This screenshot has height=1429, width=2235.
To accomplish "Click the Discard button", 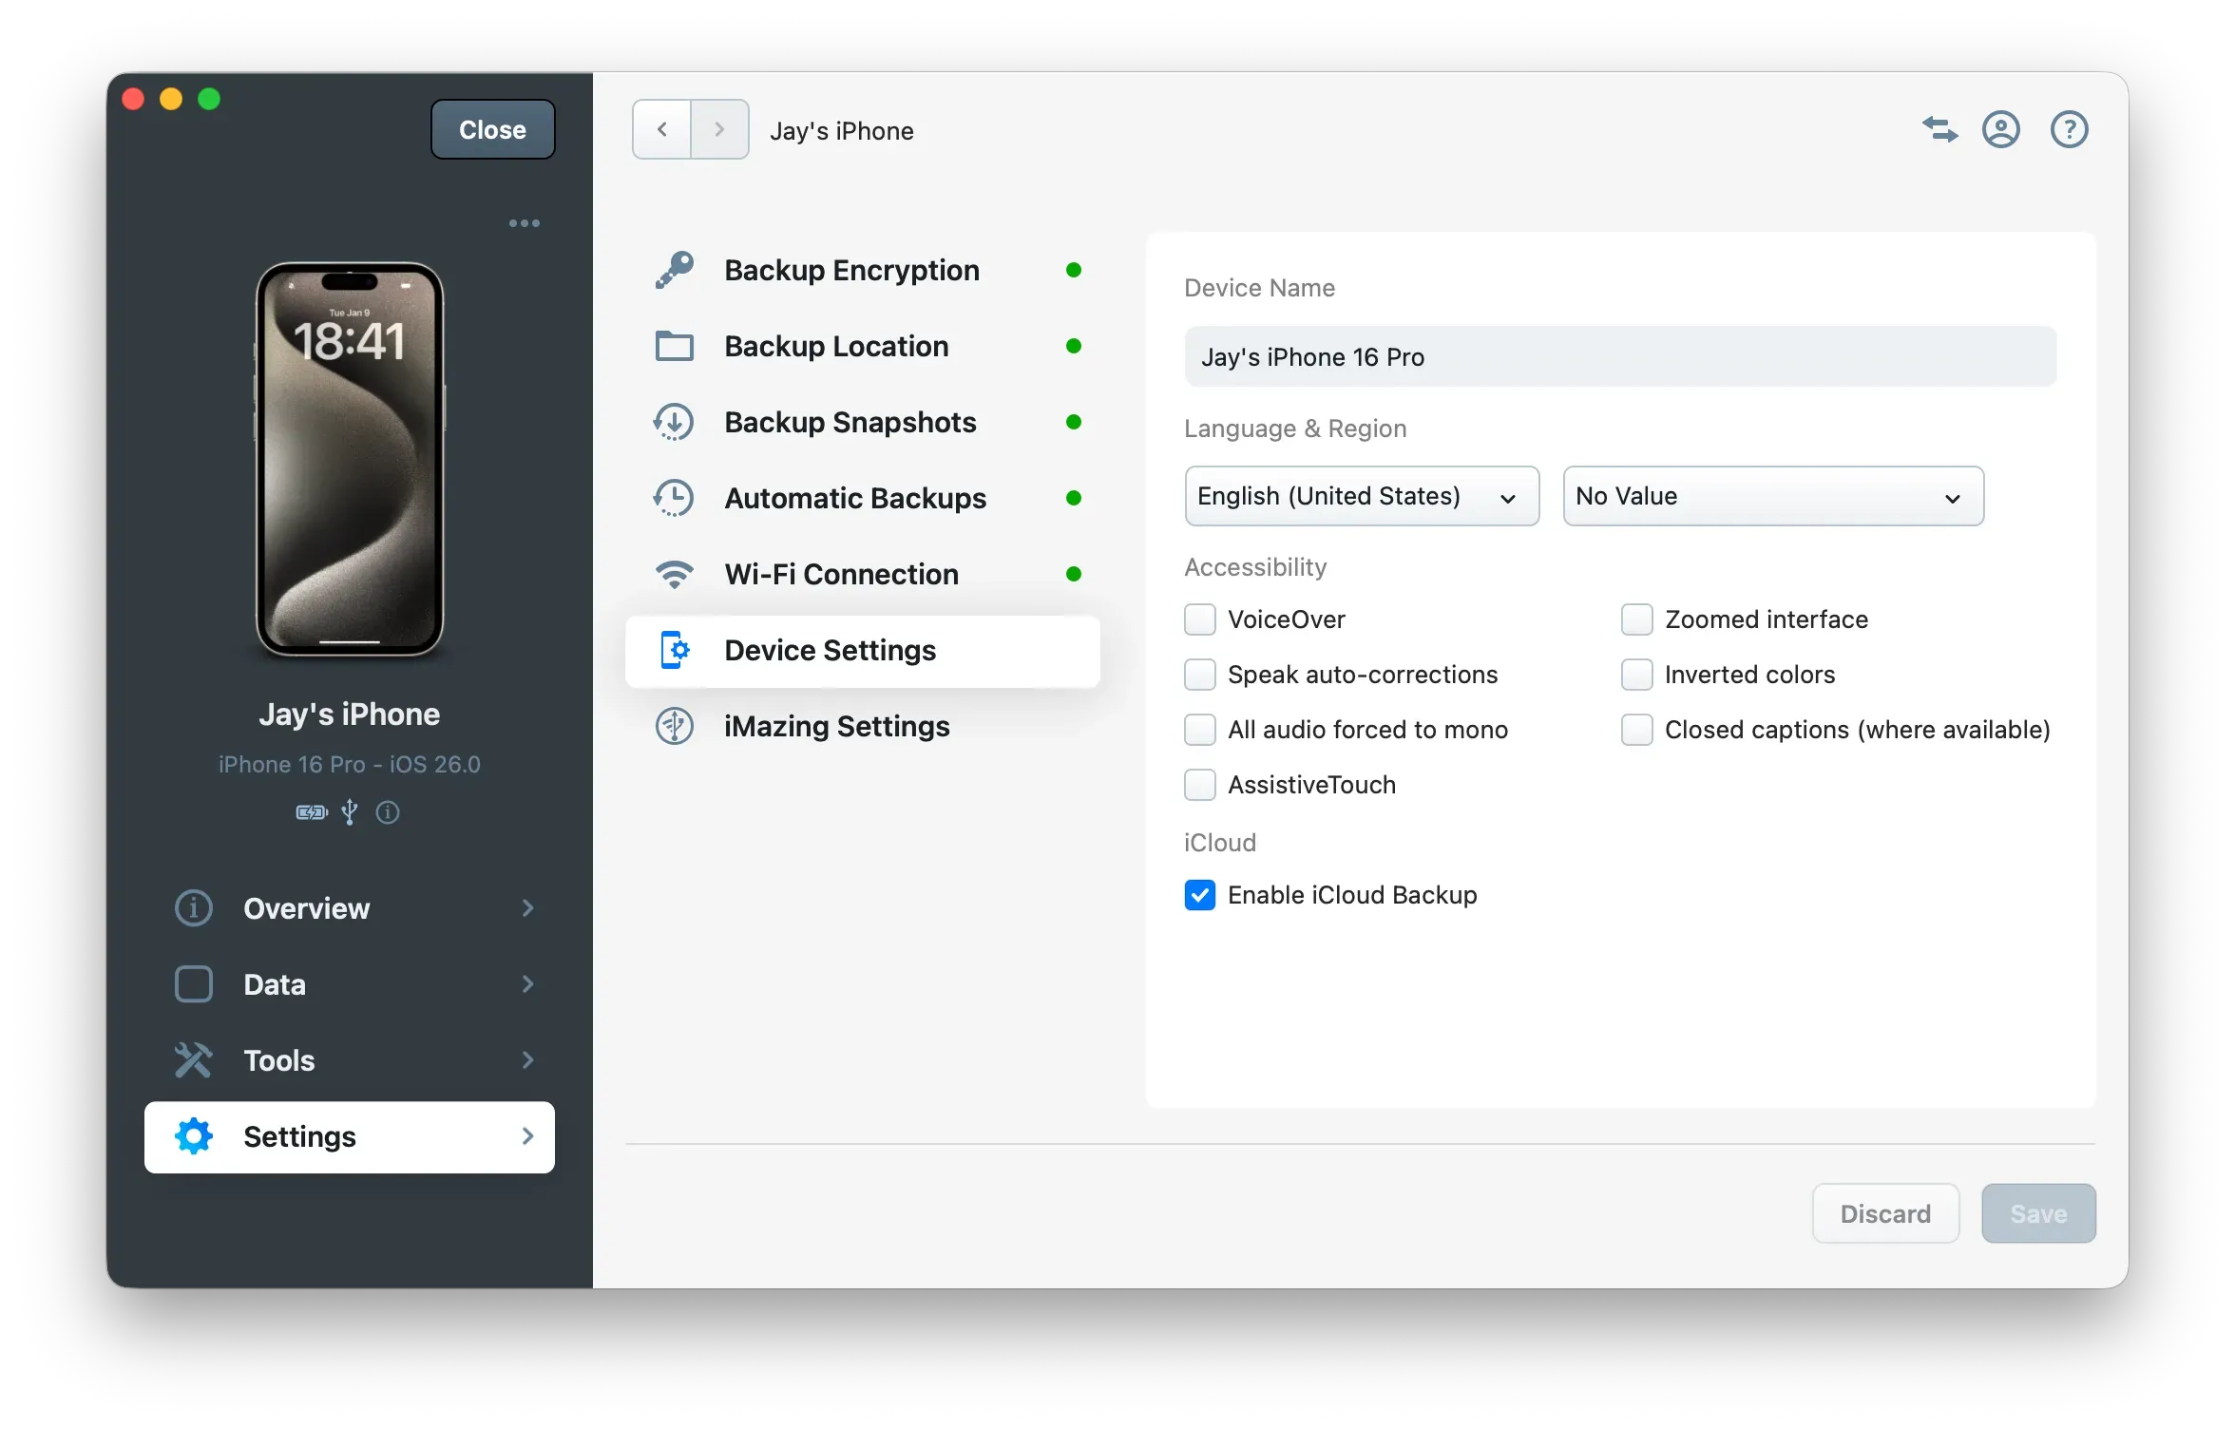I will (1884, 1213).
